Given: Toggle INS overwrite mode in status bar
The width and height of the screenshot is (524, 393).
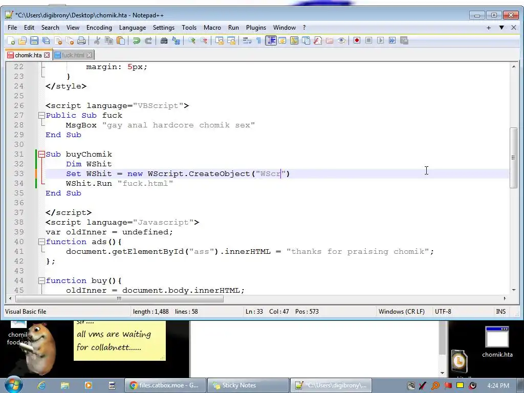Looking at the screenshot, I should (x=500, y=312).
